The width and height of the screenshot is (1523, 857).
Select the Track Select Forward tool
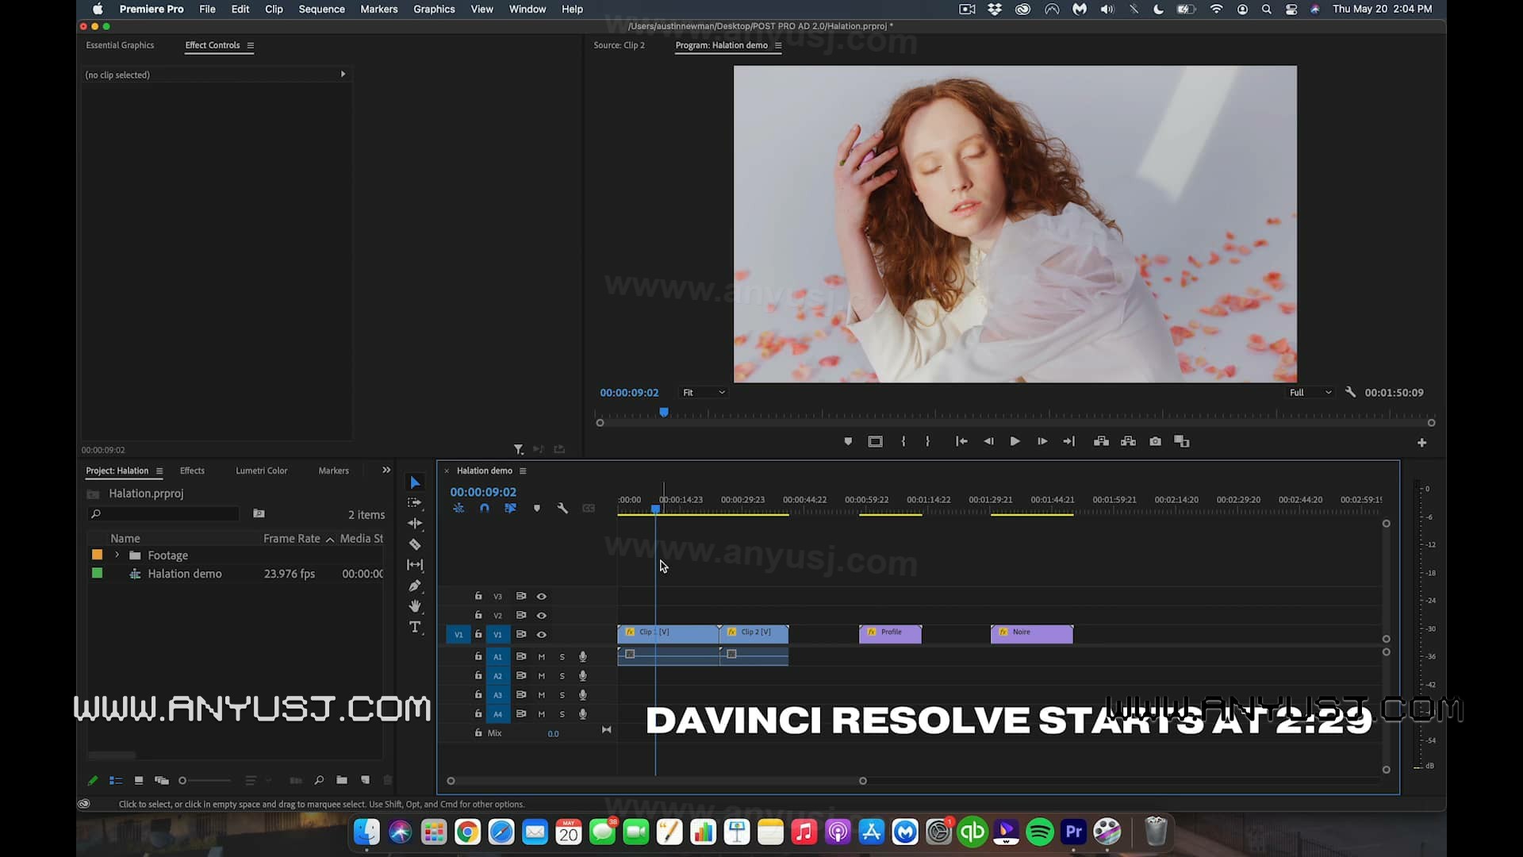tap(415, 503)
